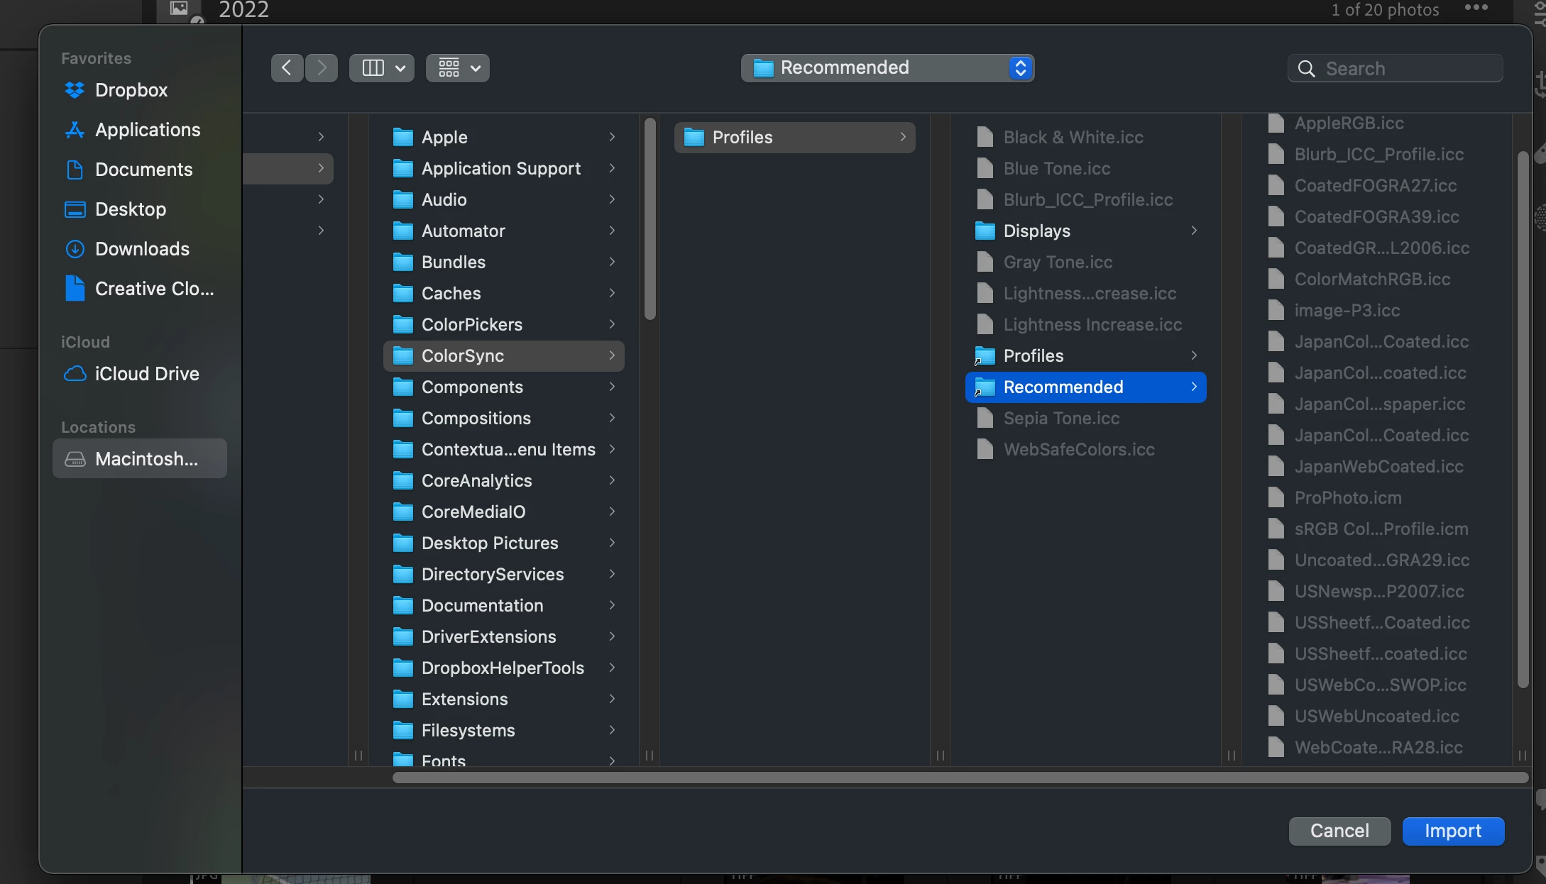Click the back navigation arrow
Image resolution: width=1546 pixels, height=884 pixels.
(x=287, y=68)
